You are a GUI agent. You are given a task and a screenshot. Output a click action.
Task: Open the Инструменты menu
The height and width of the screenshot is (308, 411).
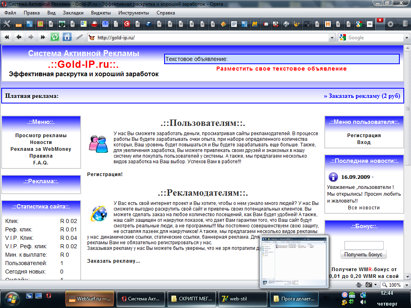point(133,13)
